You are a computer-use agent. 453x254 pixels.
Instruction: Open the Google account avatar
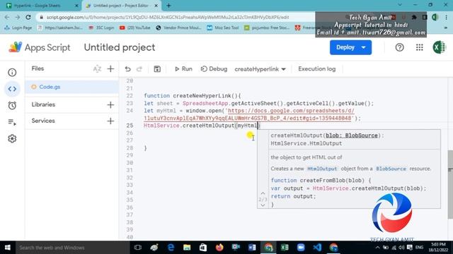(x=439, y=47)
